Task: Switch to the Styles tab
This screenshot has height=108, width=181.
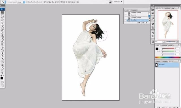Action: point(171,46)
